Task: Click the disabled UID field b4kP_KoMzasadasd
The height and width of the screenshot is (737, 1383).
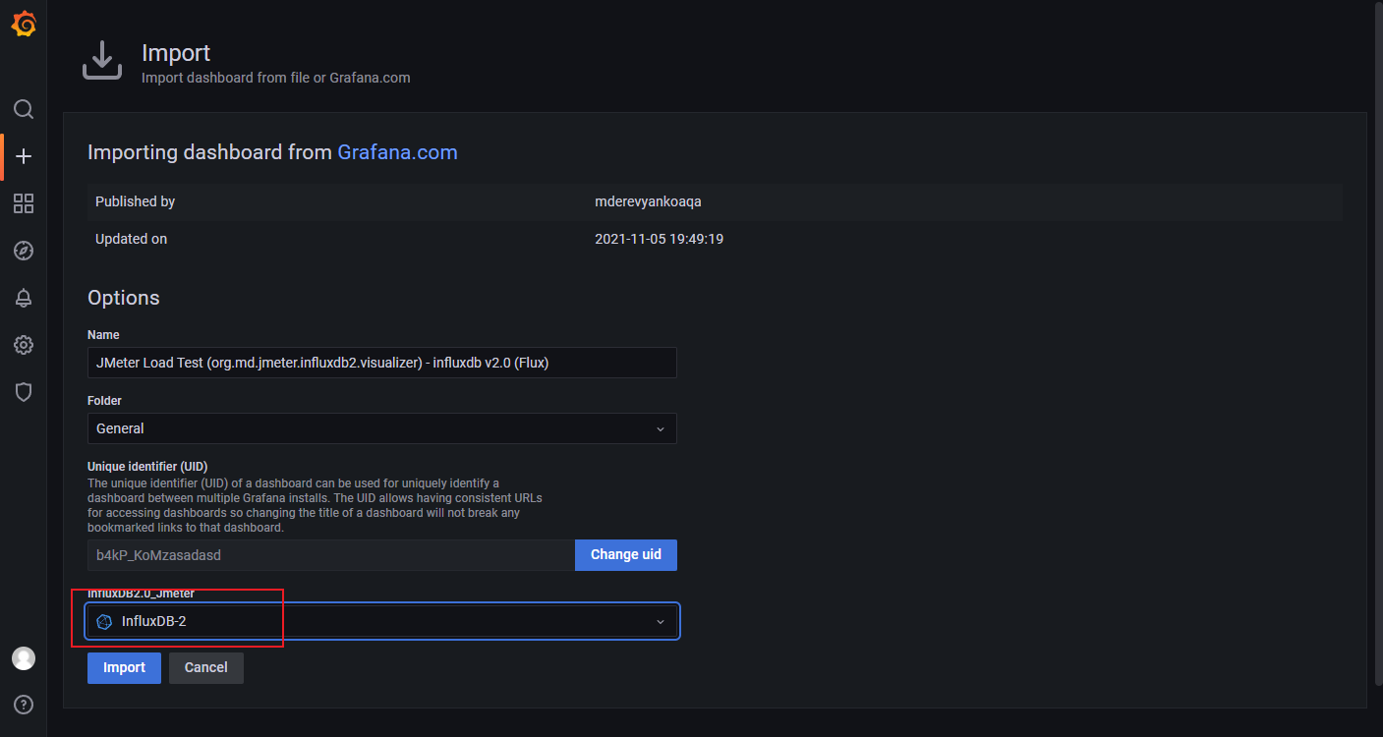Action: point(331,554)
